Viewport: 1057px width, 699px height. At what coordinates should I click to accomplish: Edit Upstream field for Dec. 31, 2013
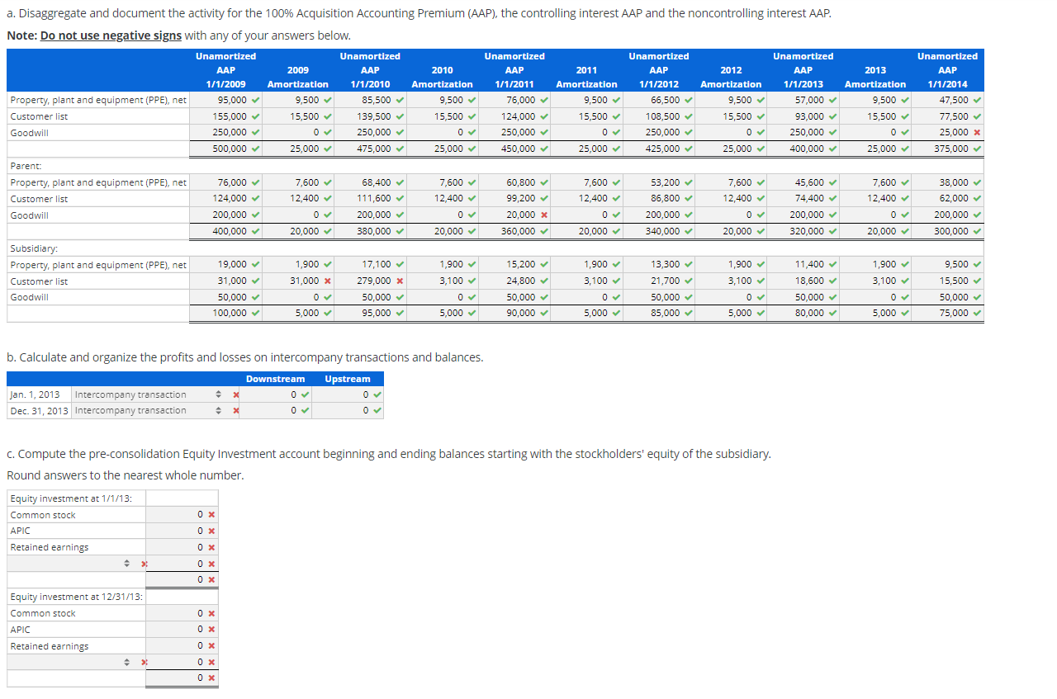348,410
